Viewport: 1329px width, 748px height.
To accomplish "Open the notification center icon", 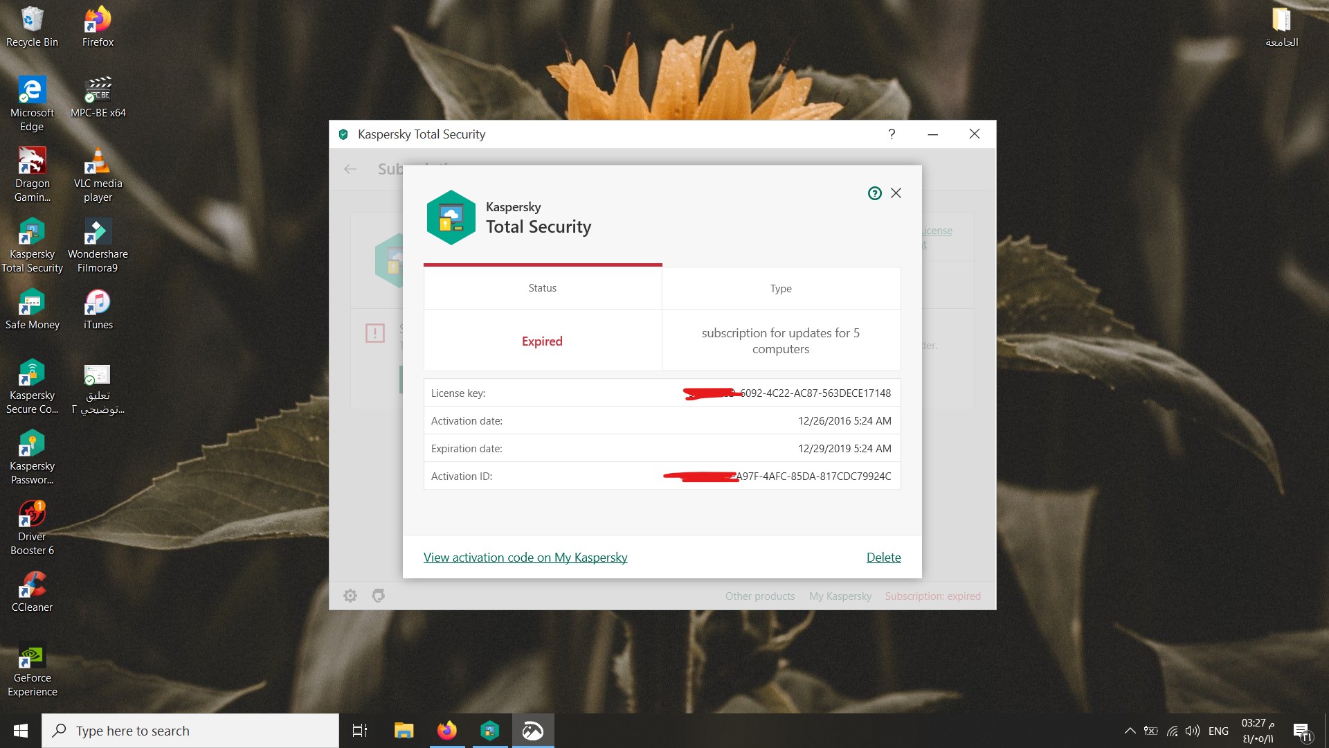I will (1302, 731).
